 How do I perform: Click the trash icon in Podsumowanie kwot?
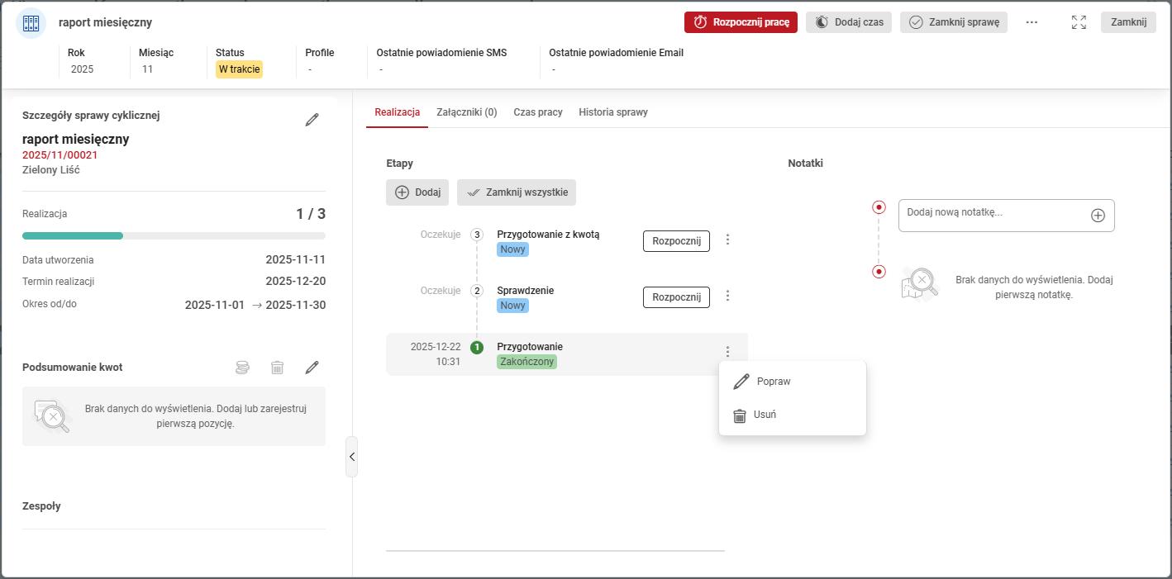278,368
